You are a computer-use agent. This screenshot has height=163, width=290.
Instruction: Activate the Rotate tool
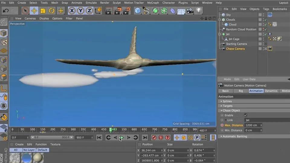(x=52, y=11)
